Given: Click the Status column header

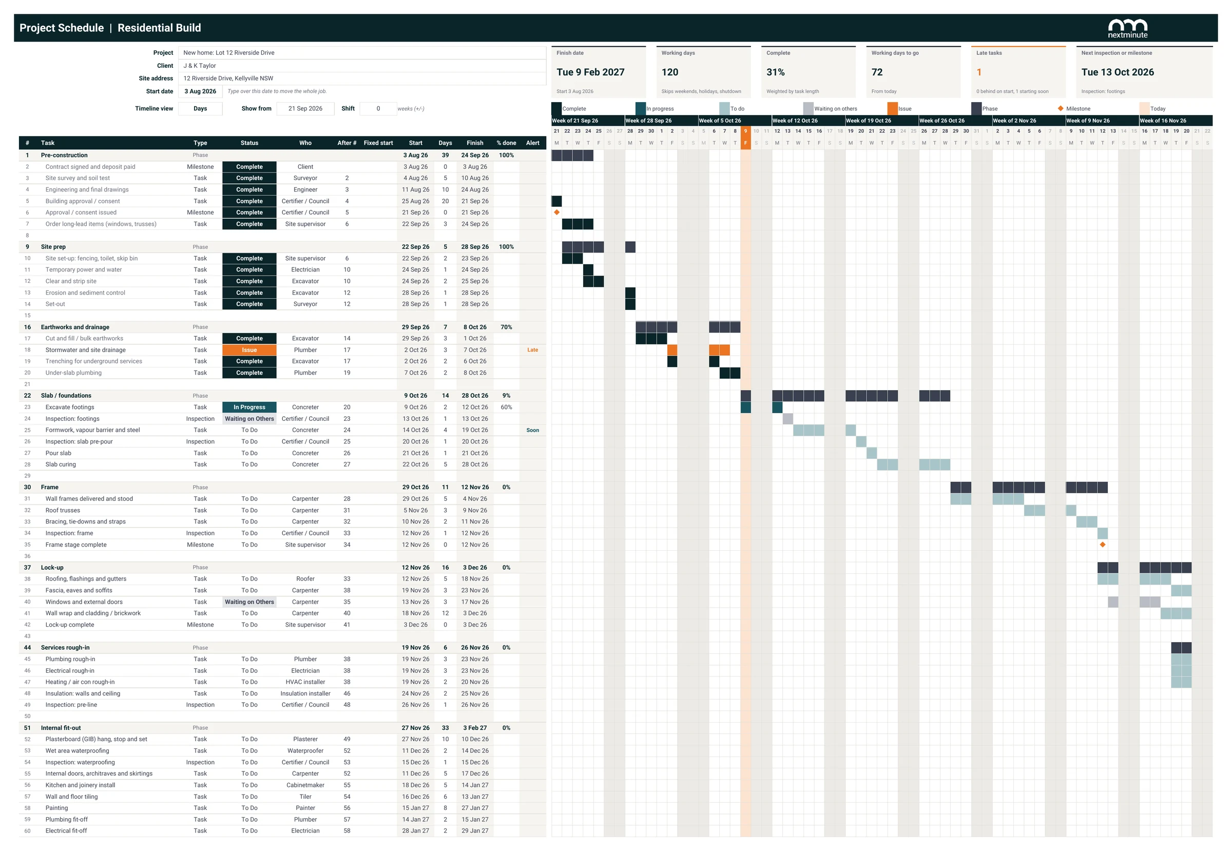Looking at the screenshot, I should click(249, 143).
